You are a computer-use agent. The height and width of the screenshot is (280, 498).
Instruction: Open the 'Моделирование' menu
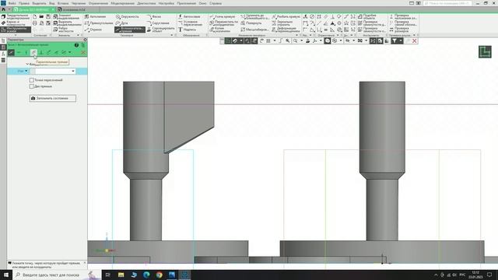(122, 3)
